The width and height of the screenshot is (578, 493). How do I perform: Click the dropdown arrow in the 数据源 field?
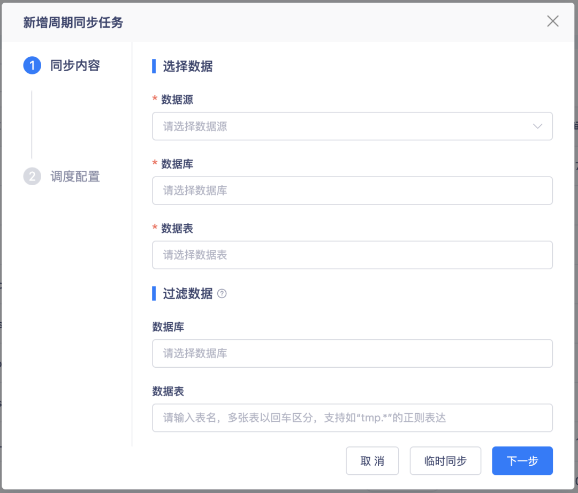[x=537, y=126]
